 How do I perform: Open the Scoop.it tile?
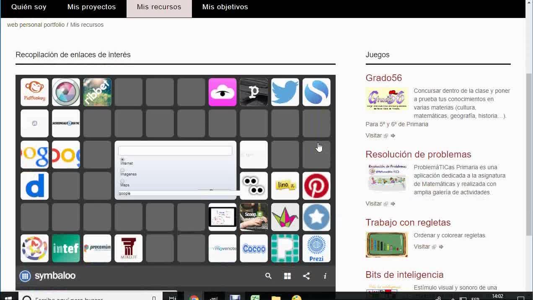[254, 217]
